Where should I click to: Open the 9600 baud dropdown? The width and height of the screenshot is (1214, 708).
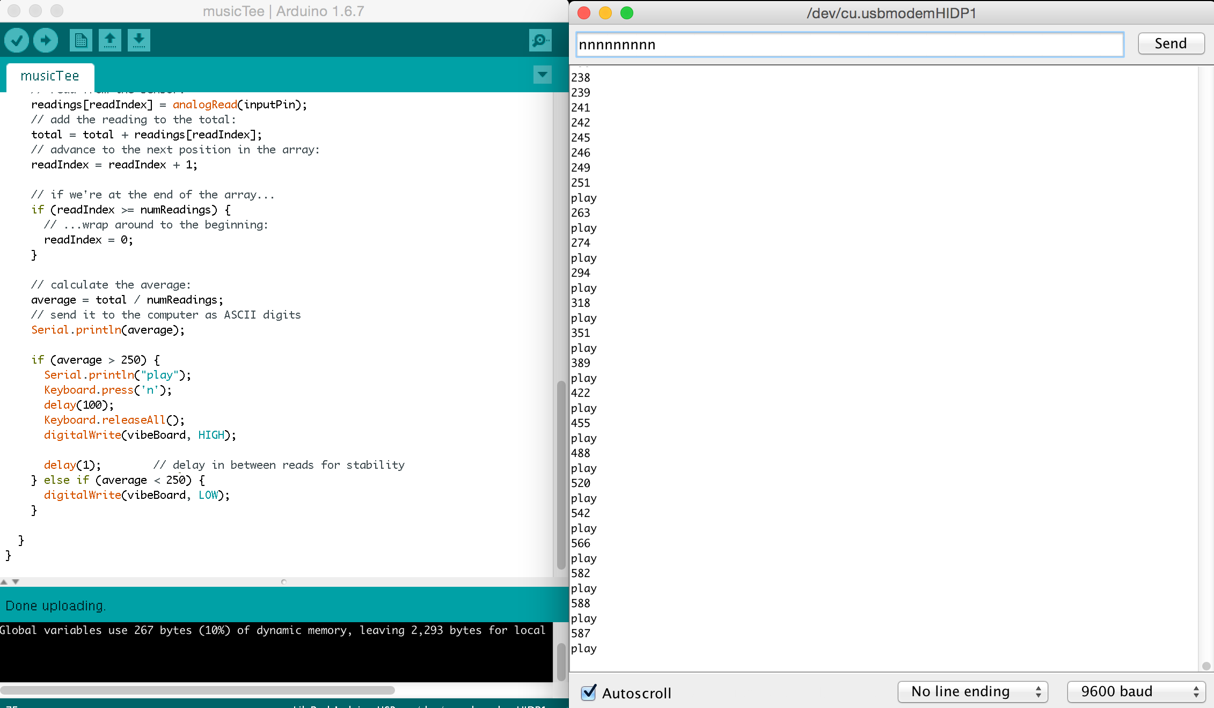click(1136, 691)
